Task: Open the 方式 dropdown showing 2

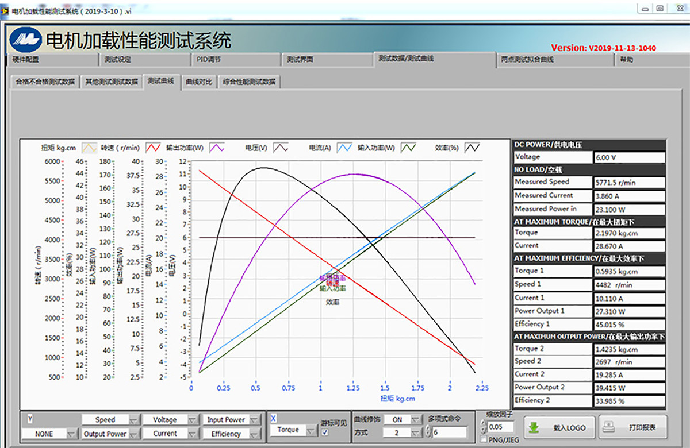Action: [404, 433]
